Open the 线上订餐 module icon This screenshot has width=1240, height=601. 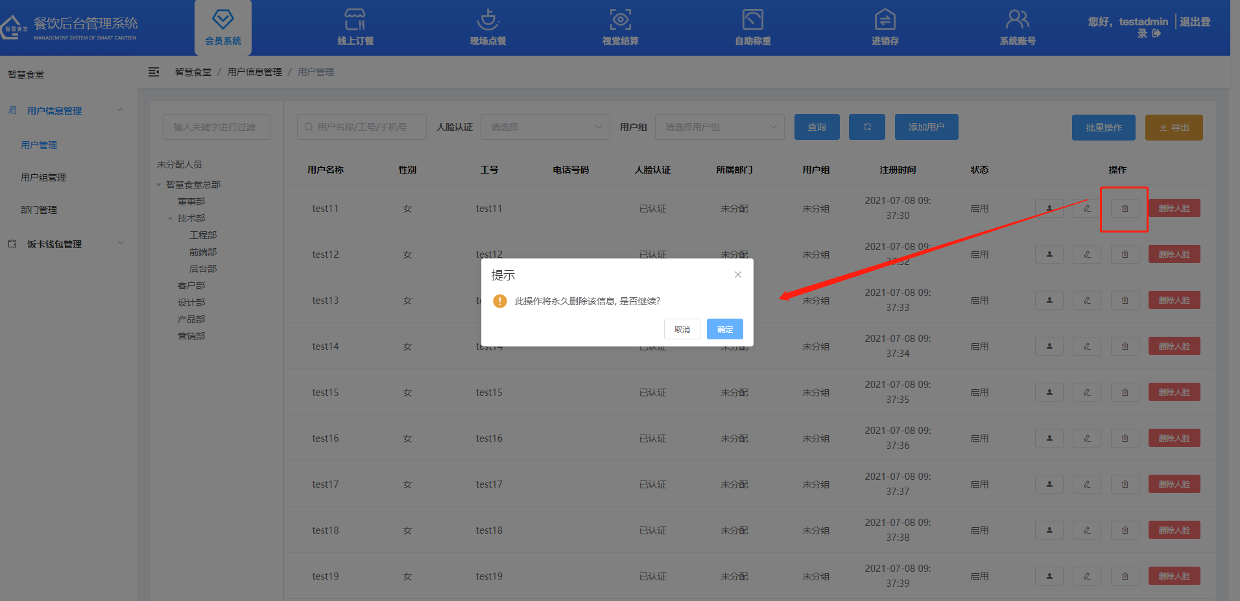pos(355,20)
